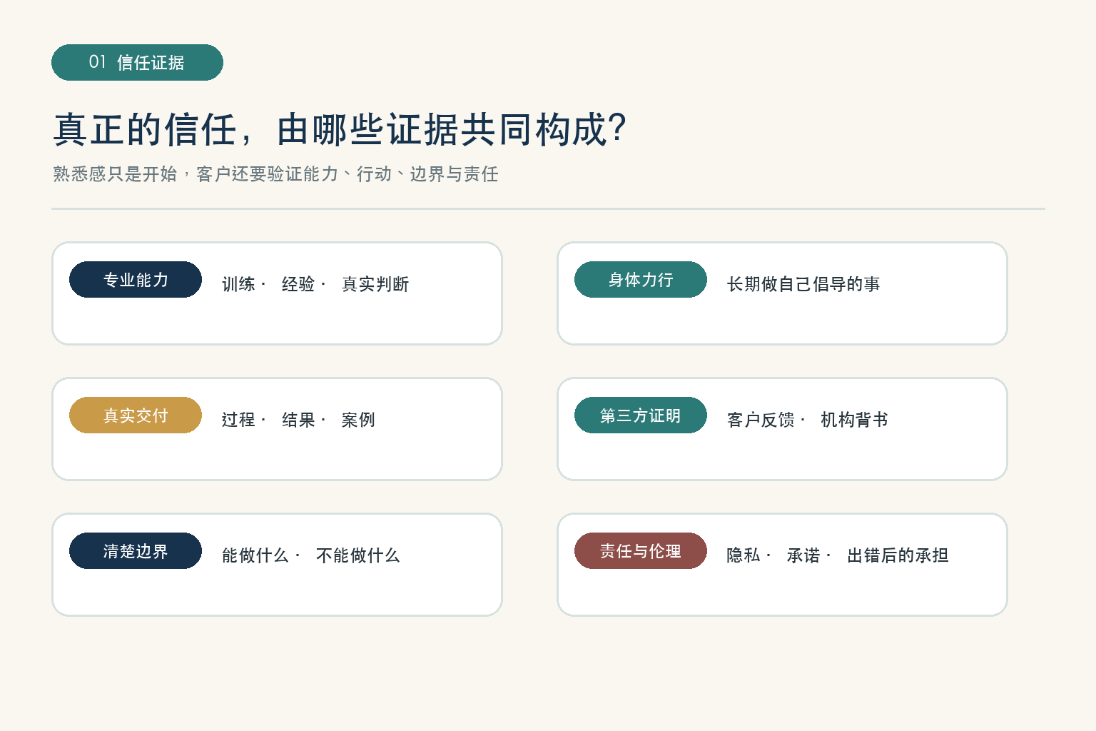Click the 第三方证明 green pill

641,415
